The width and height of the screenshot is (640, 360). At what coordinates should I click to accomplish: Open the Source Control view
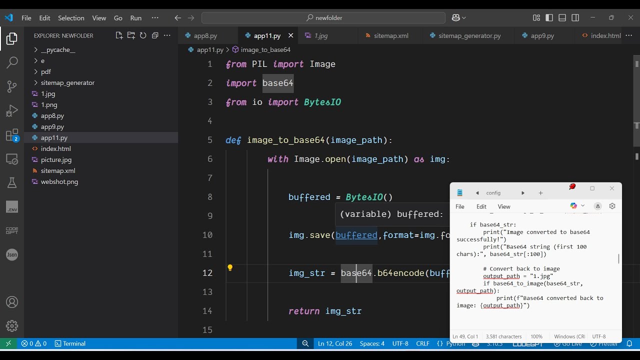point(12,86)
